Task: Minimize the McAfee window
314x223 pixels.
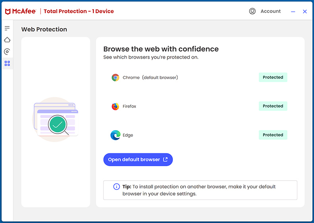Action: (x=293, y=12)
